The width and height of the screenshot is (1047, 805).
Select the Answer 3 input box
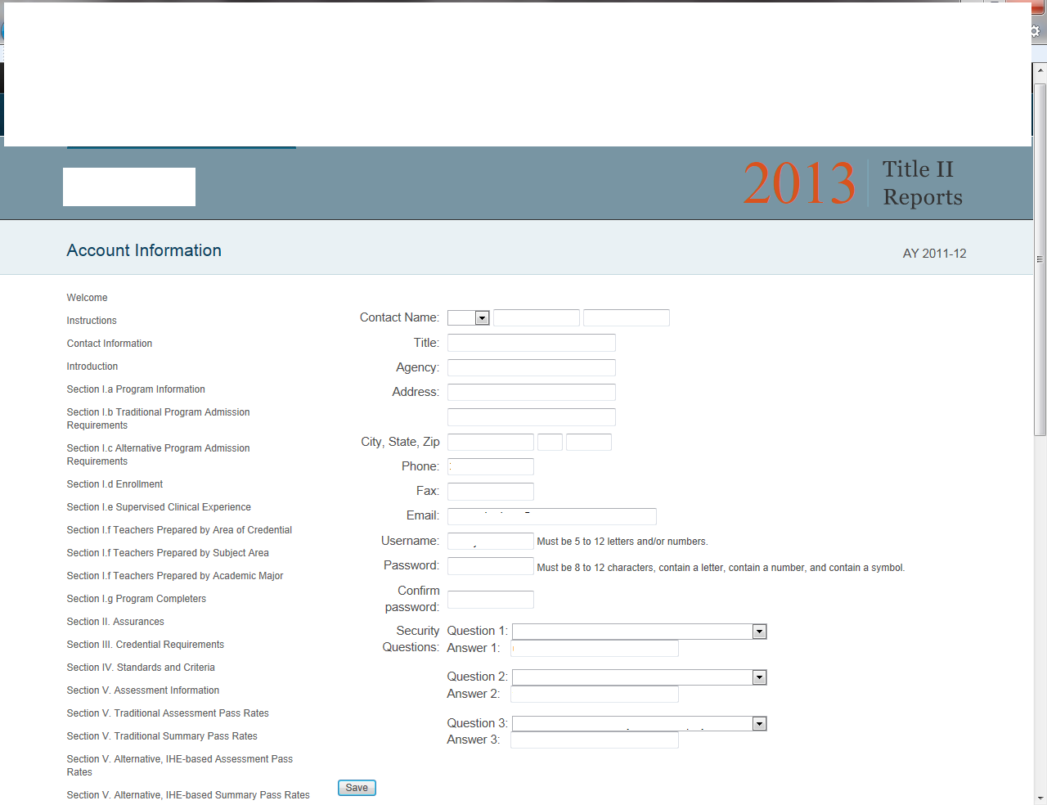pyautogui.click(x=595, y=740)
